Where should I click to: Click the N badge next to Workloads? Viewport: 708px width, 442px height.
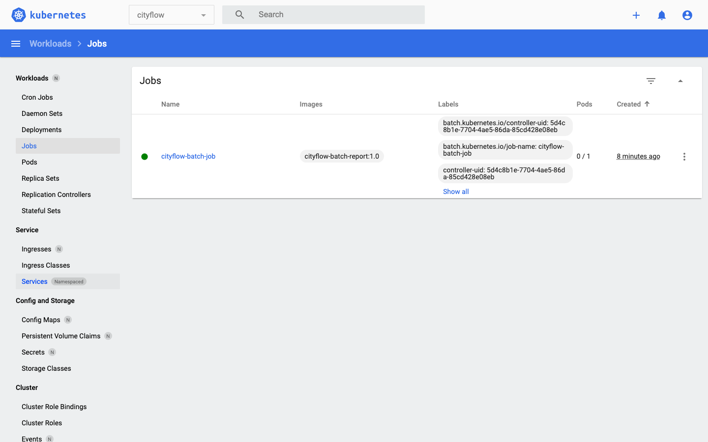56,78
